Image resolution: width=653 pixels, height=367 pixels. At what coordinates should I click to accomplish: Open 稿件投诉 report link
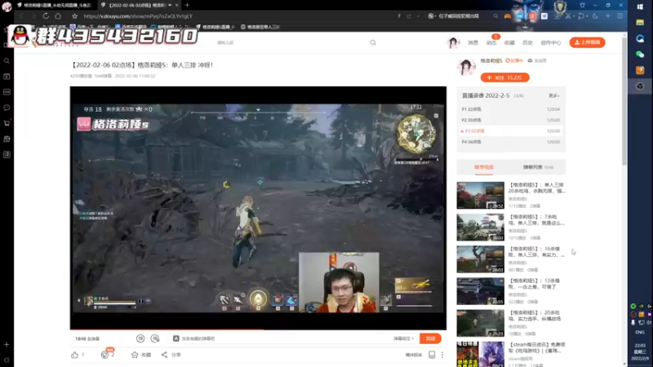[x=414, y=355]
